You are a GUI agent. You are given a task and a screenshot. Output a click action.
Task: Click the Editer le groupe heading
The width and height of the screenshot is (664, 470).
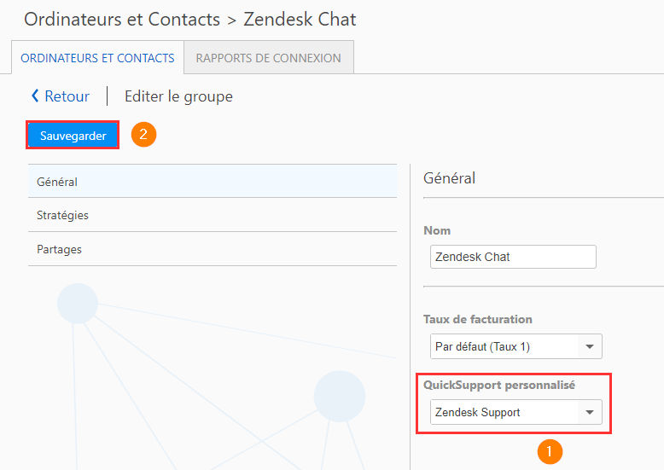pos(178,96)
